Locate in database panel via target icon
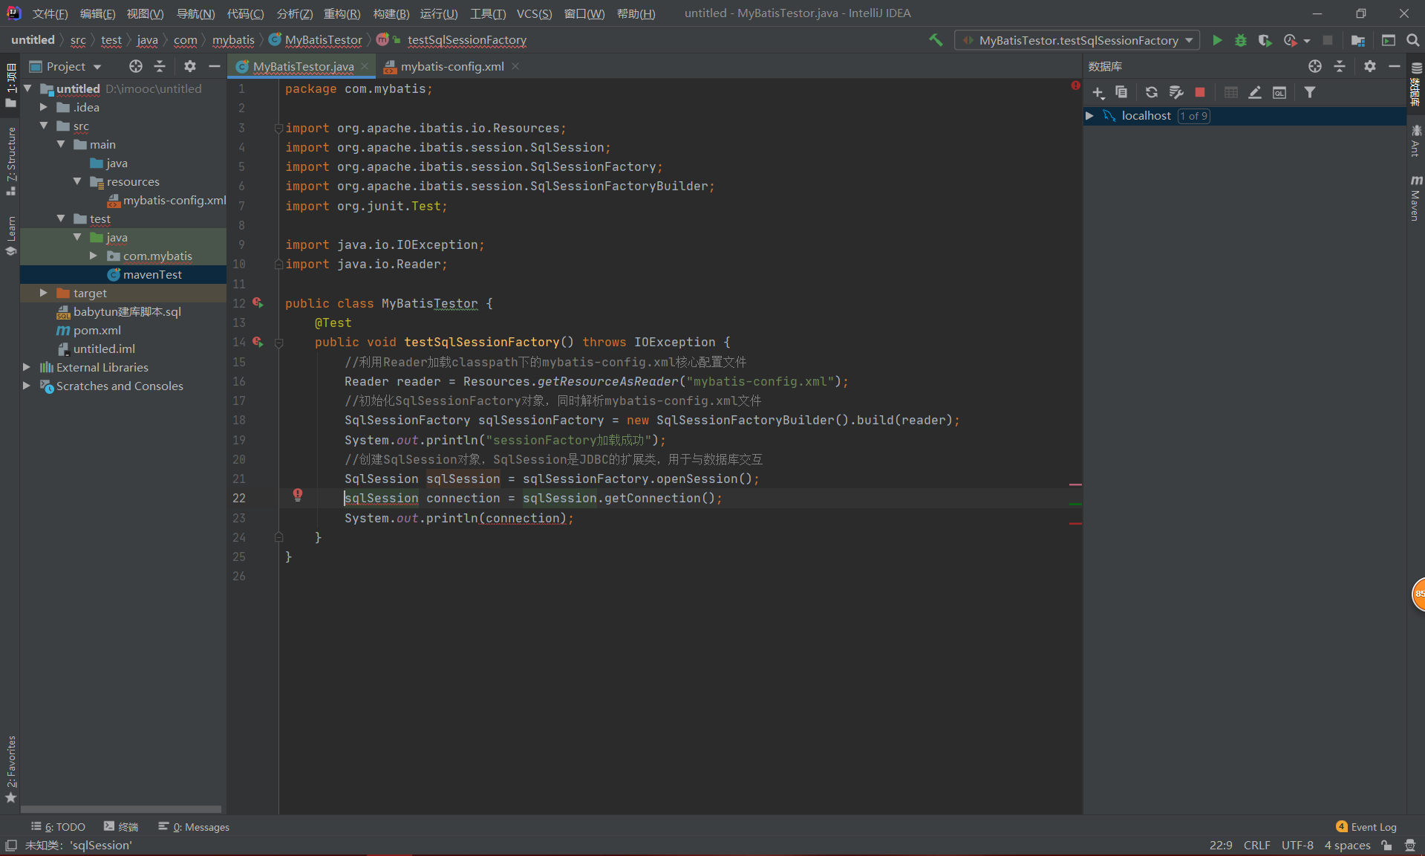Viewport: 1425px width, 856px height. click(x=1315, y=66)
